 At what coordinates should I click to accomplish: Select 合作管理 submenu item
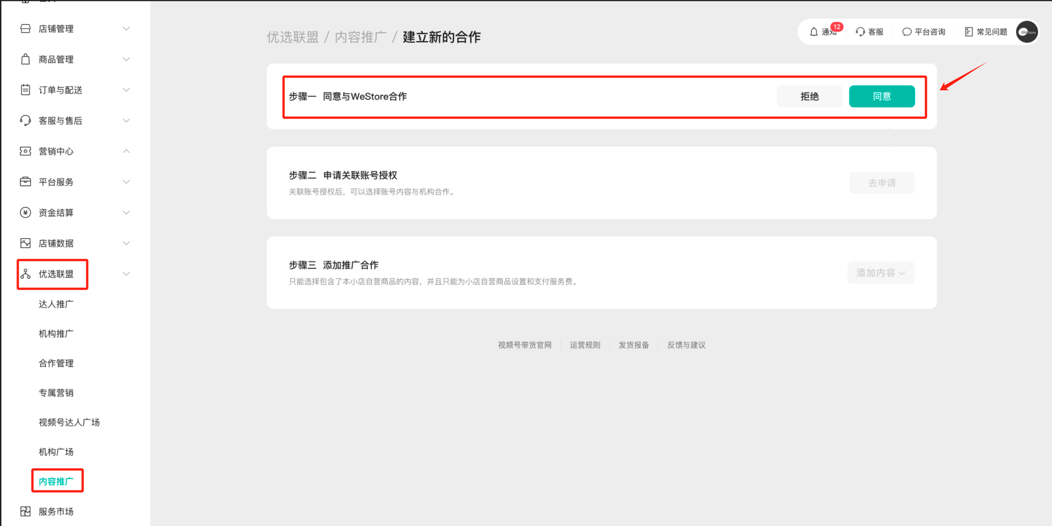tap(56, 363)
